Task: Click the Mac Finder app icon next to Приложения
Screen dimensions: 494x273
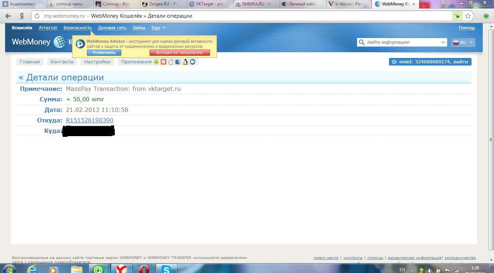Action: (x=178, y=62)
